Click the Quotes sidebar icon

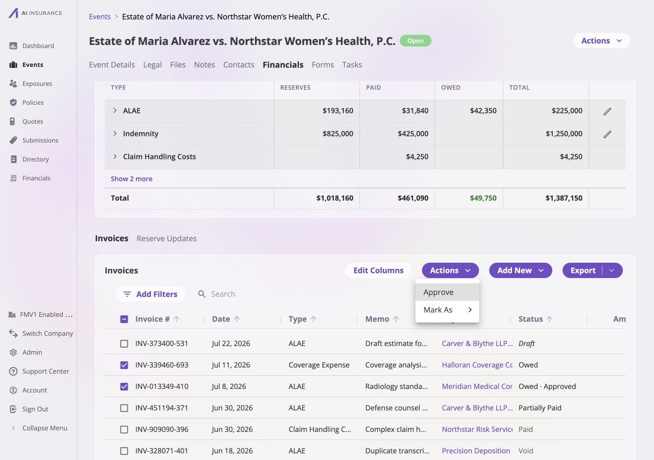13,122
